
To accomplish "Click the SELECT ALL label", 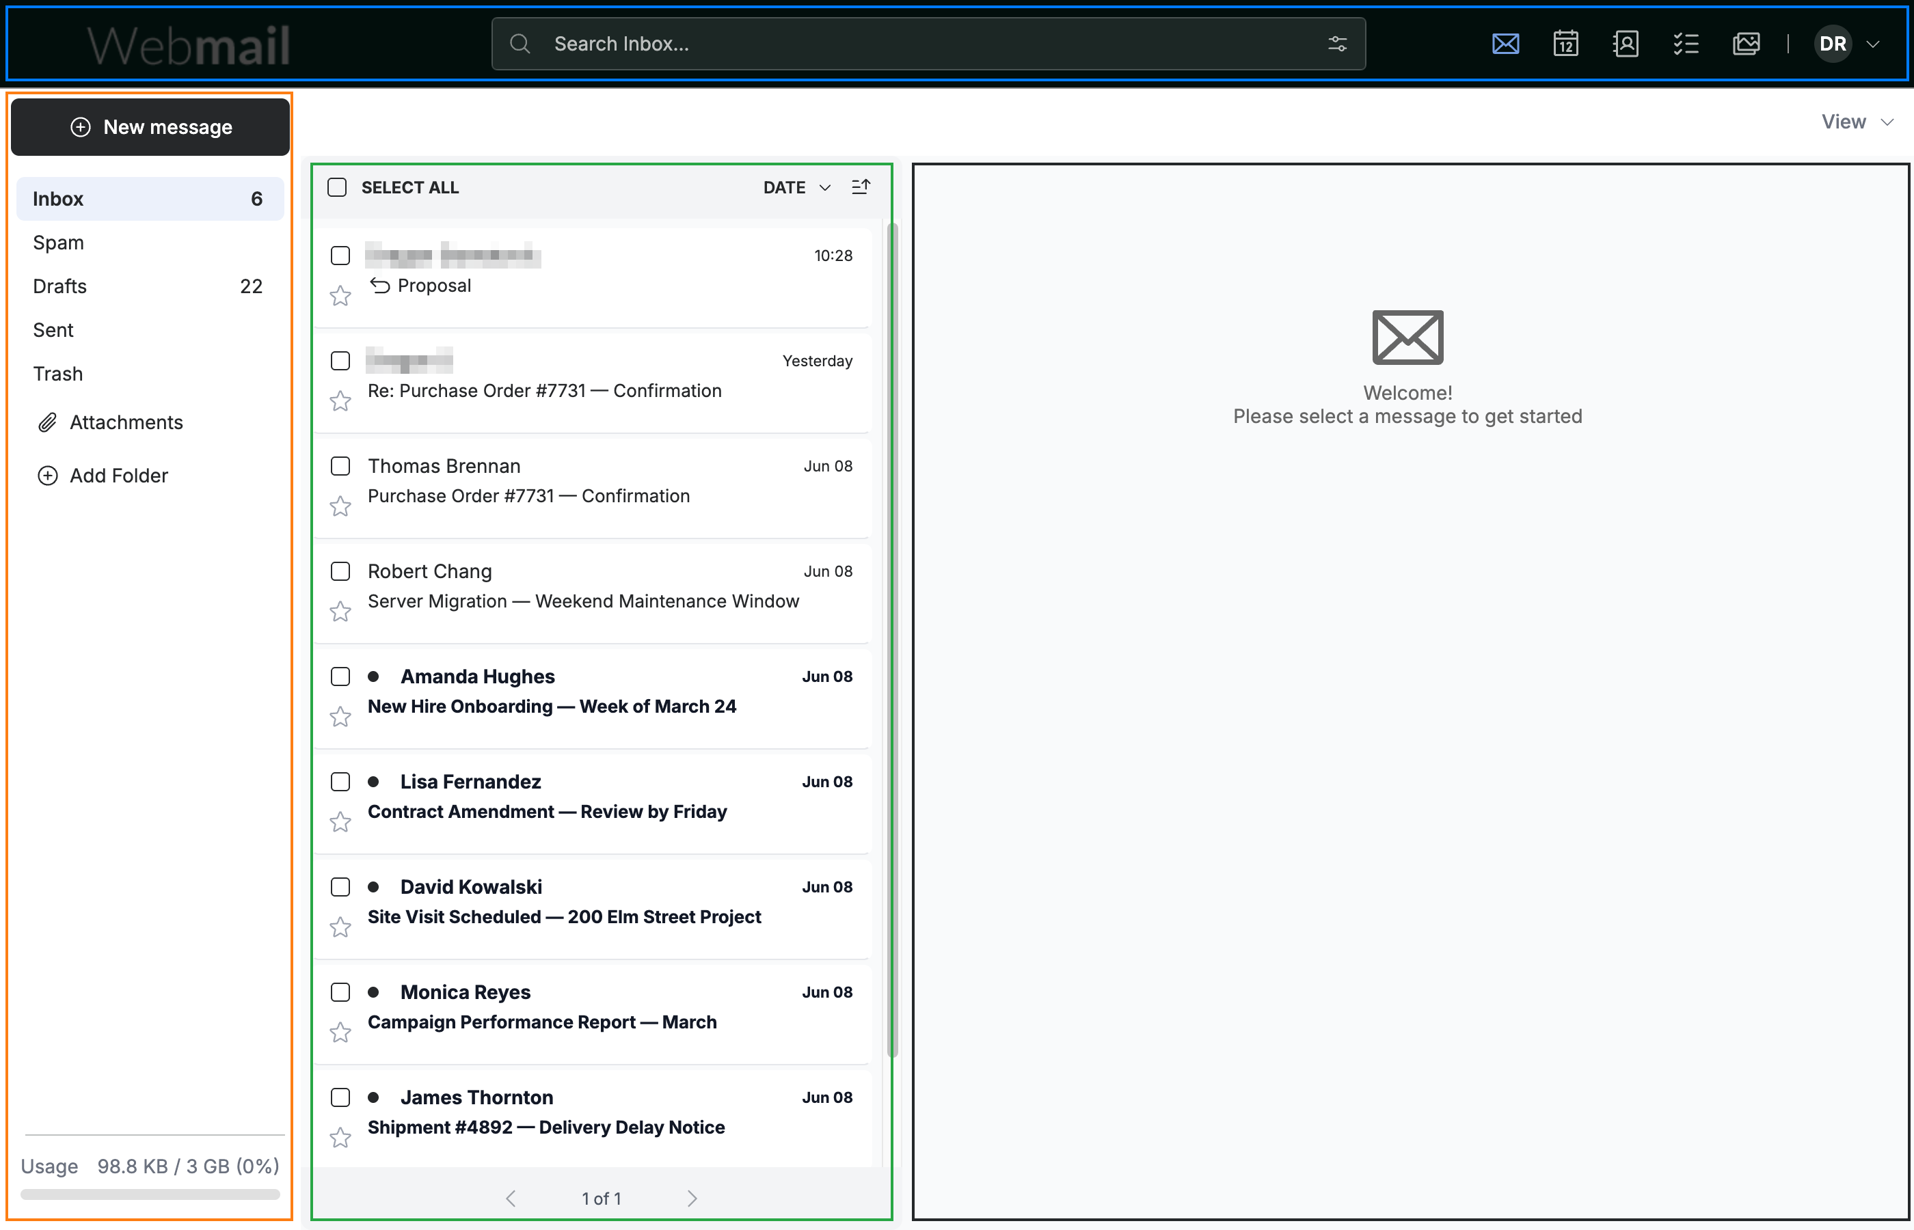I will pos(411,187).
